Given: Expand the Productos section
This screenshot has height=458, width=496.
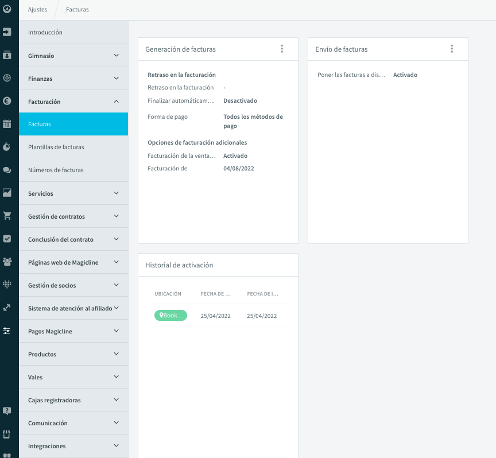Looking at the screenshot, I should (x=73, y=354).
